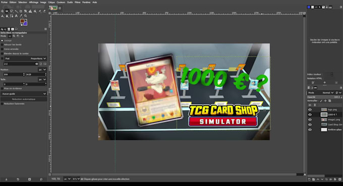
Task: Lock alpha channel icon next to Verrouiller
Action: click(x=330, y=101)
